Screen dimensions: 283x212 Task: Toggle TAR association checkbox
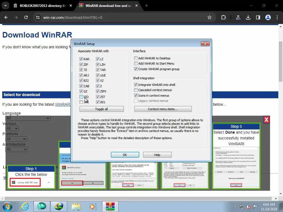98,70
